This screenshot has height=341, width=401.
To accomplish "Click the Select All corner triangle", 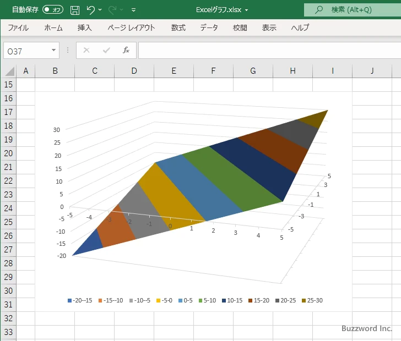I will pyautogui.click(x=10, y=71).
